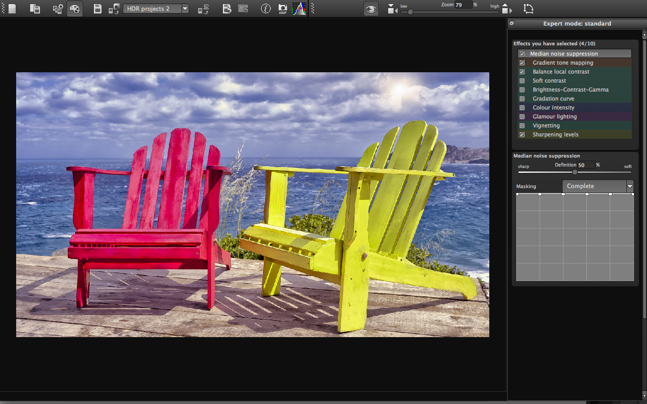Click the rotate and crop frame icon
The width and height of the screenshot is (647, 404).
click(x=528, y=9)
